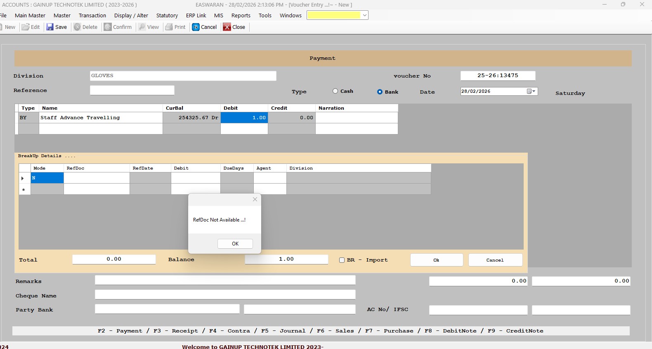Select the Cash payment type radio

coord(335,91)
